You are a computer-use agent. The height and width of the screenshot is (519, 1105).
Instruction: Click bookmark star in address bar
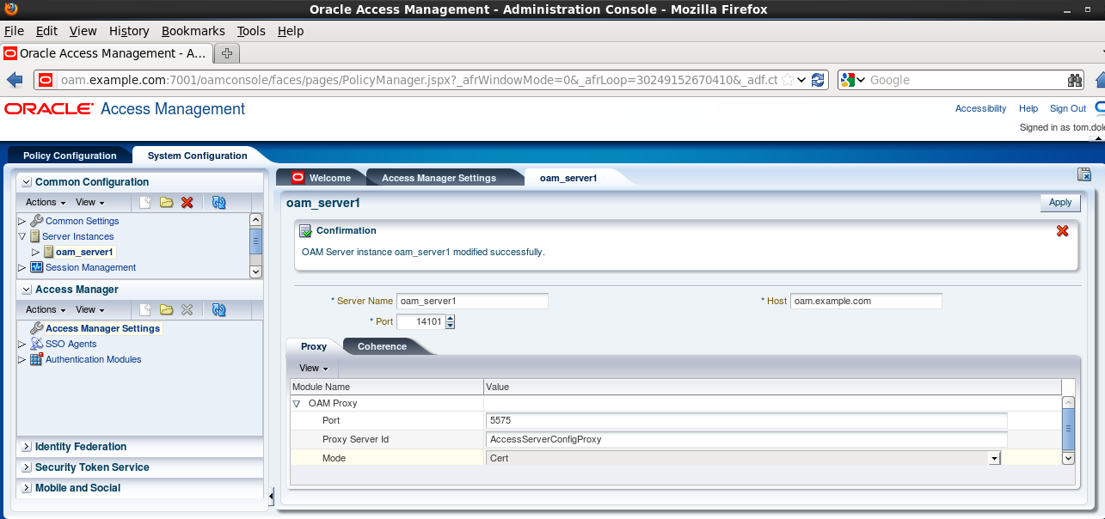[788, 80]
